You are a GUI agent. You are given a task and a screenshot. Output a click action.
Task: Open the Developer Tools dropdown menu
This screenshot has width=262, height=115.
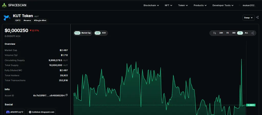223,5
